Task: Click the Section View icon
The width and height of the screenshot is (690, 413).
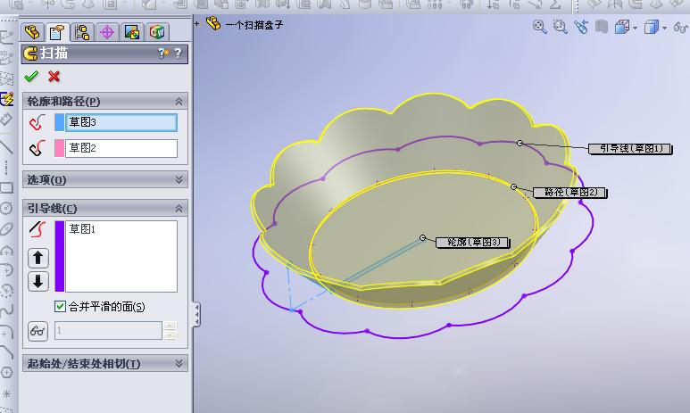Action: 601,28
